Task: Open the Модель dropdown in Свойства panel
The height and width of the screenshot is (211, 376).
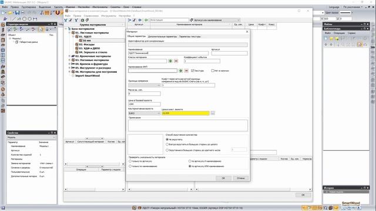Action: point(31,137)
